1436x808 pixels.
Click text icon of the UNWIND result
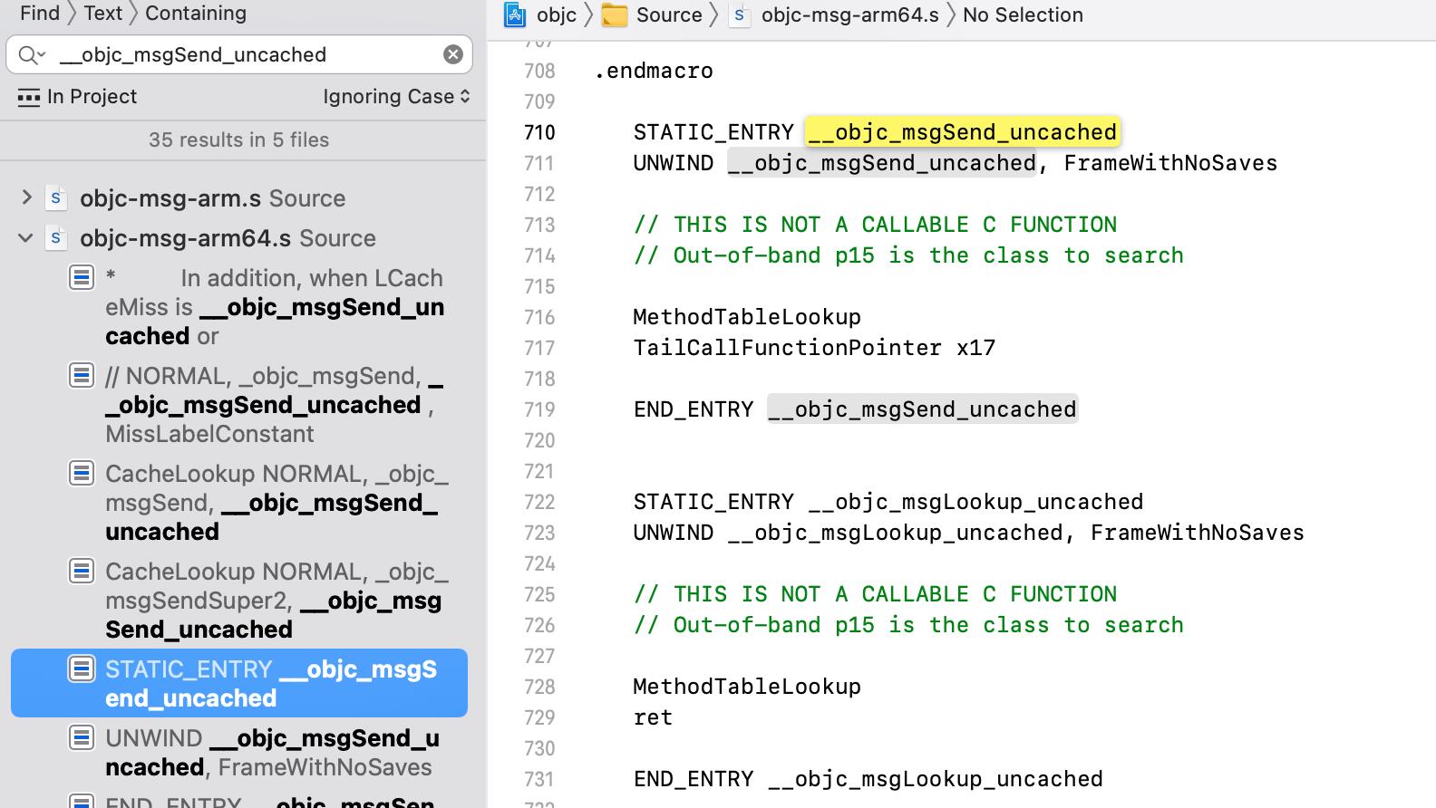82,737
